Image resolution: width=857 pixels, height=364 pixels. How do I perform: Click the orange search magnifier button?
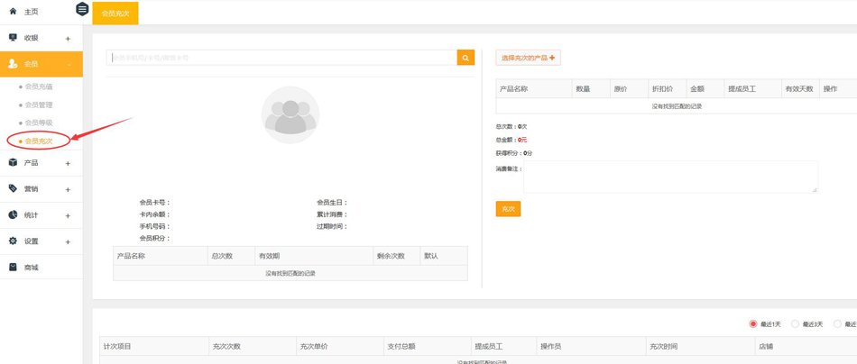pos(465,58)
